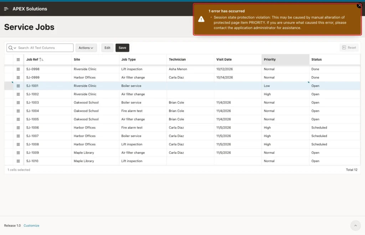
Task: Go to APEX Solutions home title
Action: point(30,9)
